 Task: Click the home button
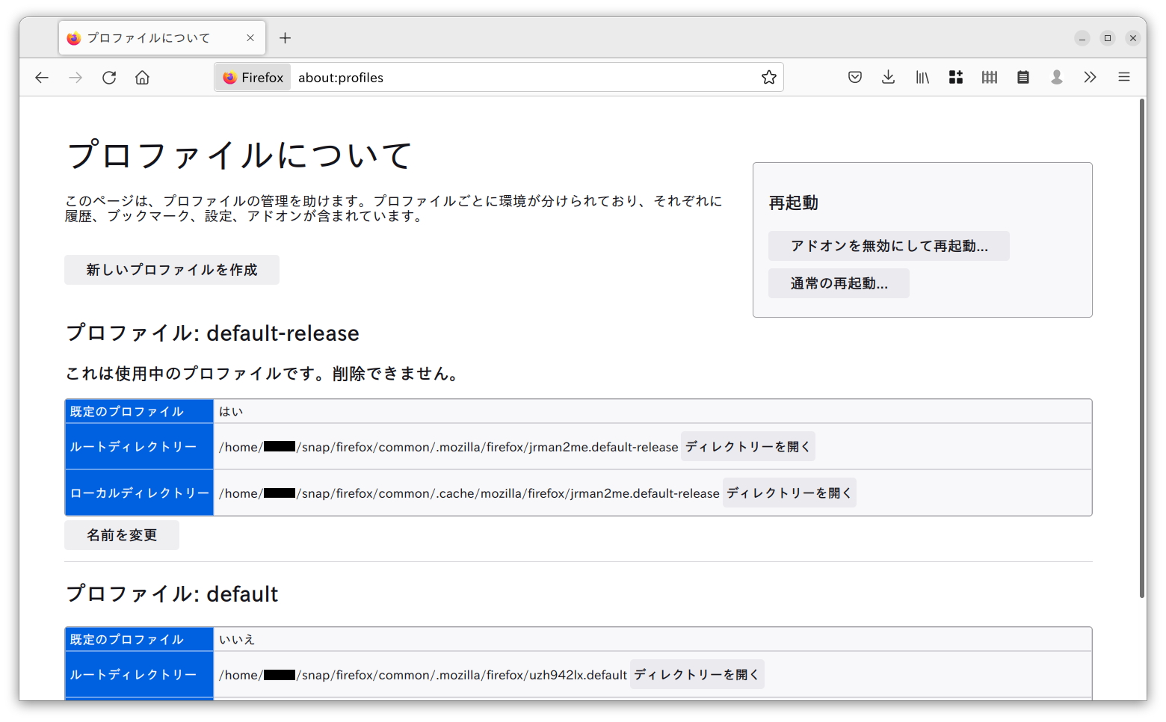[x=142, y=77]
